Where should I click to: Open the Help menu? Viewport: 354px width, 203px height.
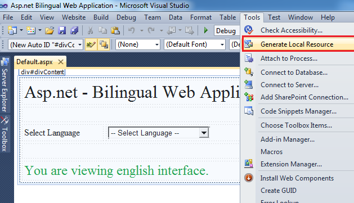pyautogui.click(x=328, y=17)
